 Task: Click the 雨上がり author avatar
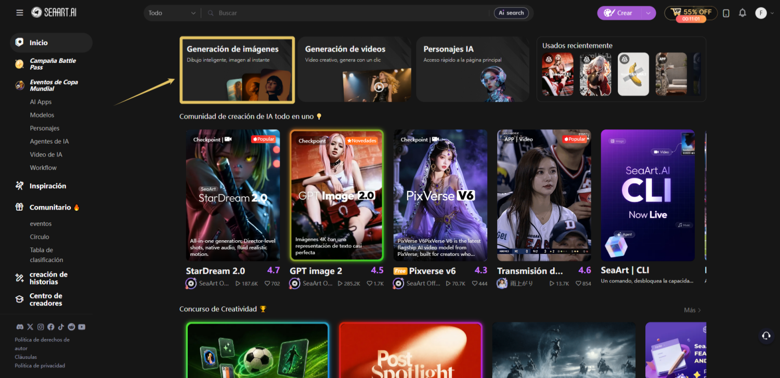coord(502,283)
